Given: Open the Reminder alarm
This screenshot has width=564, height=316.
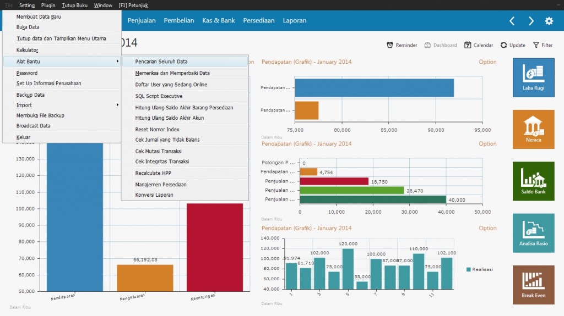Looking at the screenshot, I should coord(402,45).
